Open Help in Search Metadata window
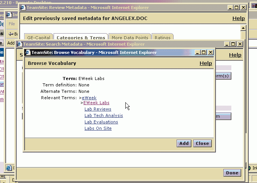The height and width of the screenshot is (183, 257). click(x=235, y=55)
